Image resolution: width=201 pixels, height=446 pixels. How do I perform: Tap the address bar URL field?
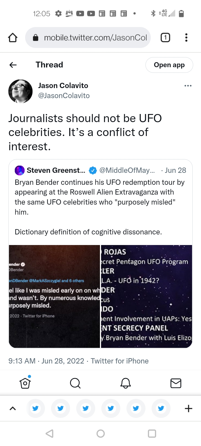tap(95, 37)
